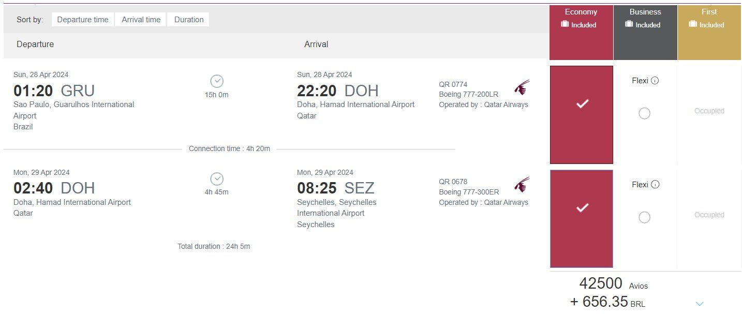Click the Qatar Airways logo for QR 0678
This screenshot has width=742, height=314.
(x=522, y=185)
